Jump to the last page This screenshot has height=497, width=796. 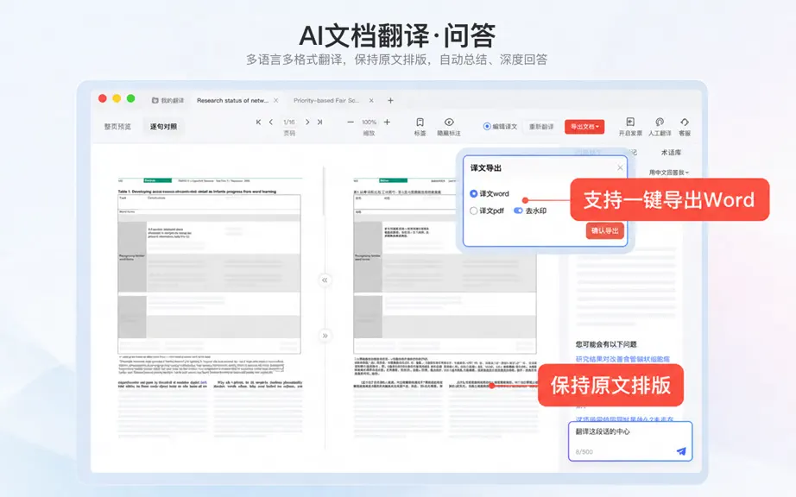click(x=319, y=122)
